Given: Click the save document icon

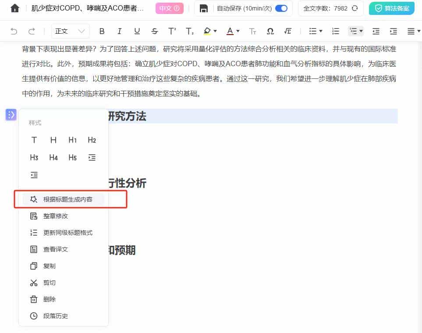Looking at the screenshot, I should click(x=203, y=8).
